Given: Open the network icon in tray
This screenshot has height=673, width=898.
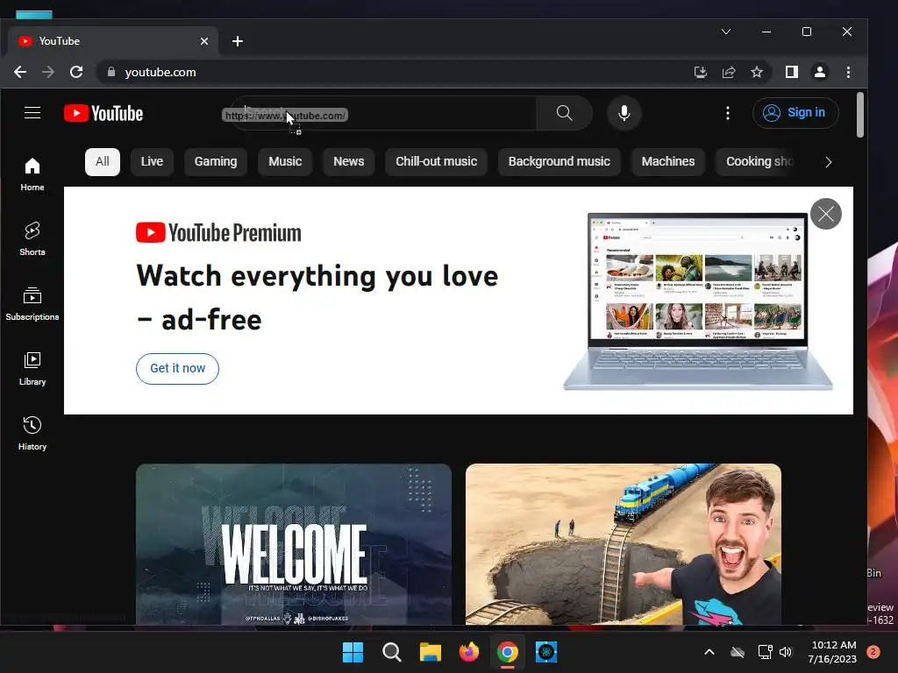Looking at the screenshot, I should click(765, 652).
